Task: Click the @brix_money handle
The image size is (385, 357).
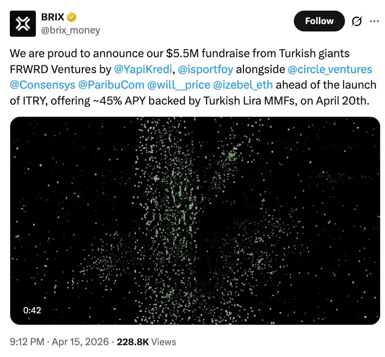Action: click(x=71, y=30)
